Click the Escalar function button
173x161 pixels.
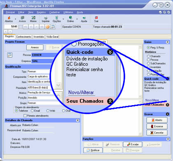coord(133,144)
